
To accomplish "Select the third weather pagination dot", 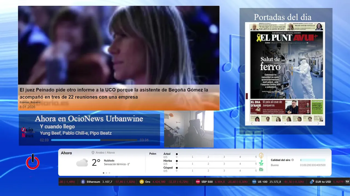I will tap(109, 173).
